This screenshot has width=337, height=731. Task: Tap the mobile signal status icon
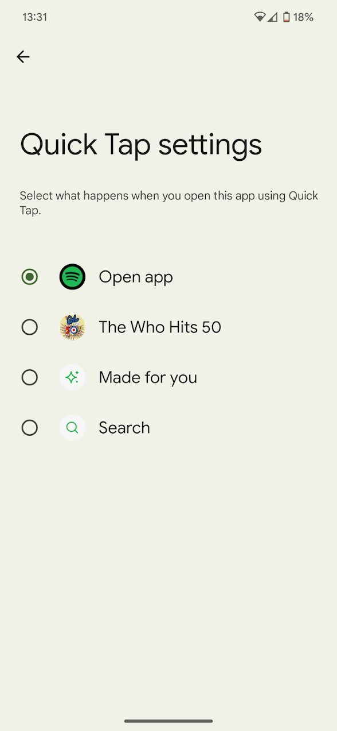(273, 17)
